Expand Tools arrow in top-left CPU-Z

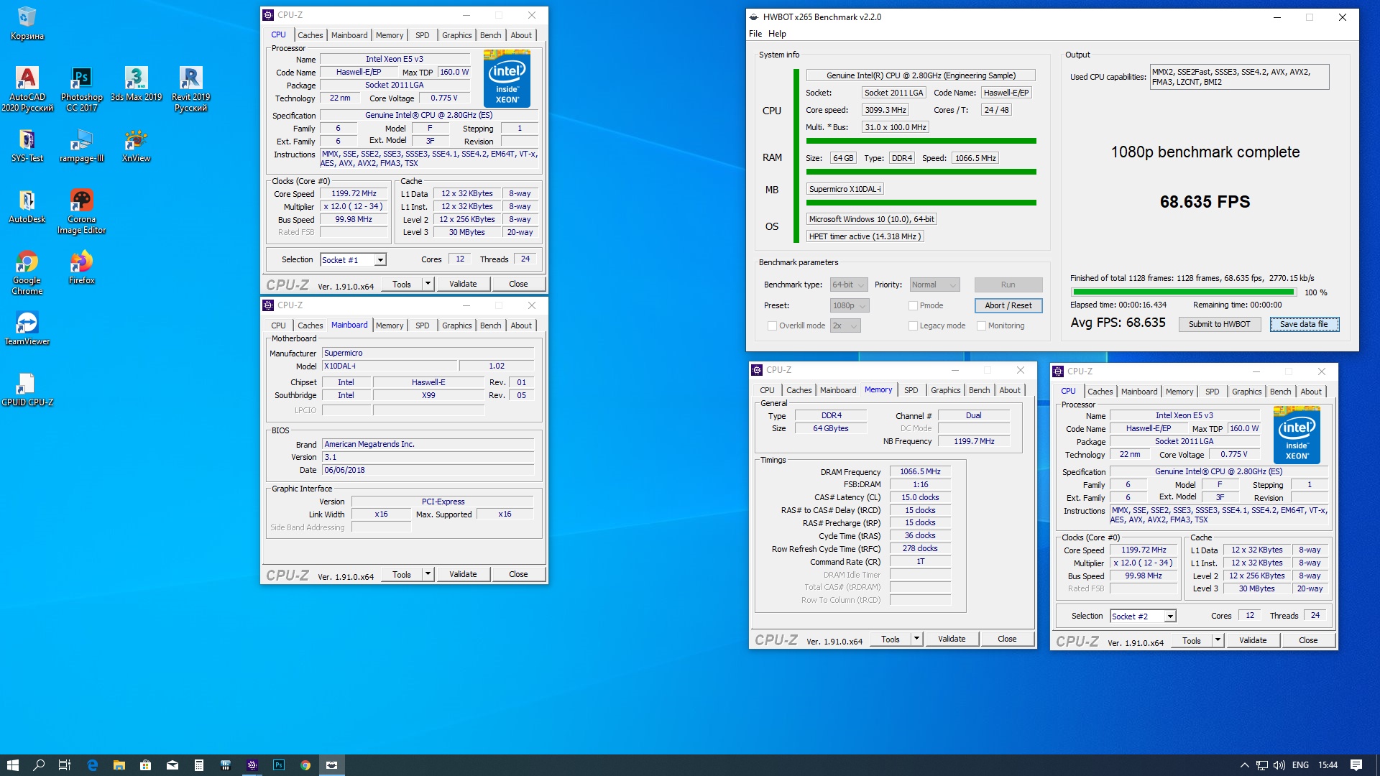point(428,284)
